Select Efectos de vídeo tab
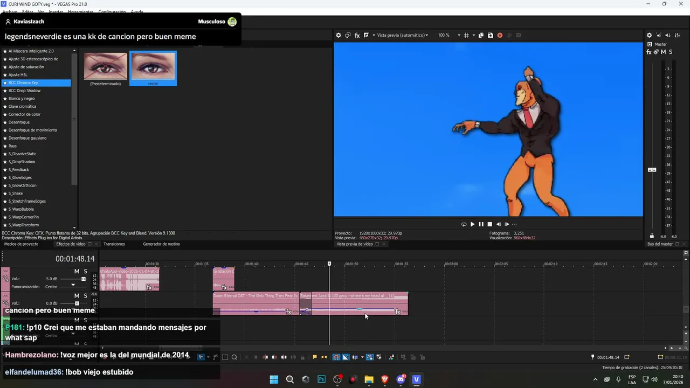Viewport: 690px width, 388px height. [71, 244]
